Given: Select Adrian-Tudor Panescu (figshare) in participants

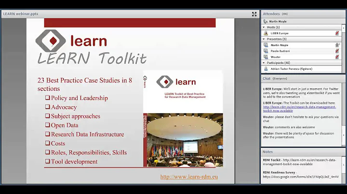Looking at the screenshot, I should pyautogui.click(x=291, y=69).
